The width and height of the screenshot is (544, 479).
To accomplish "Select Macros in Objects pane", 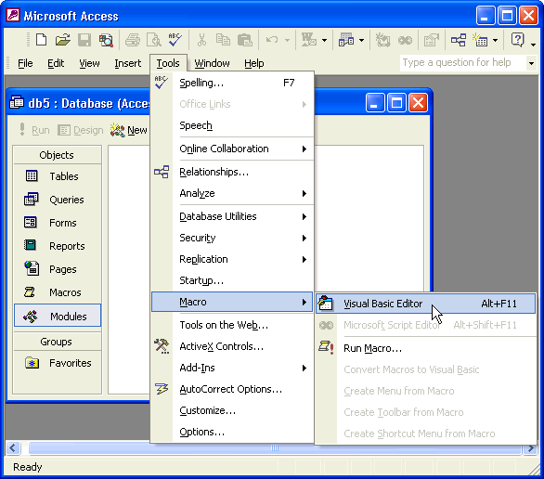I will click(58, 292).
